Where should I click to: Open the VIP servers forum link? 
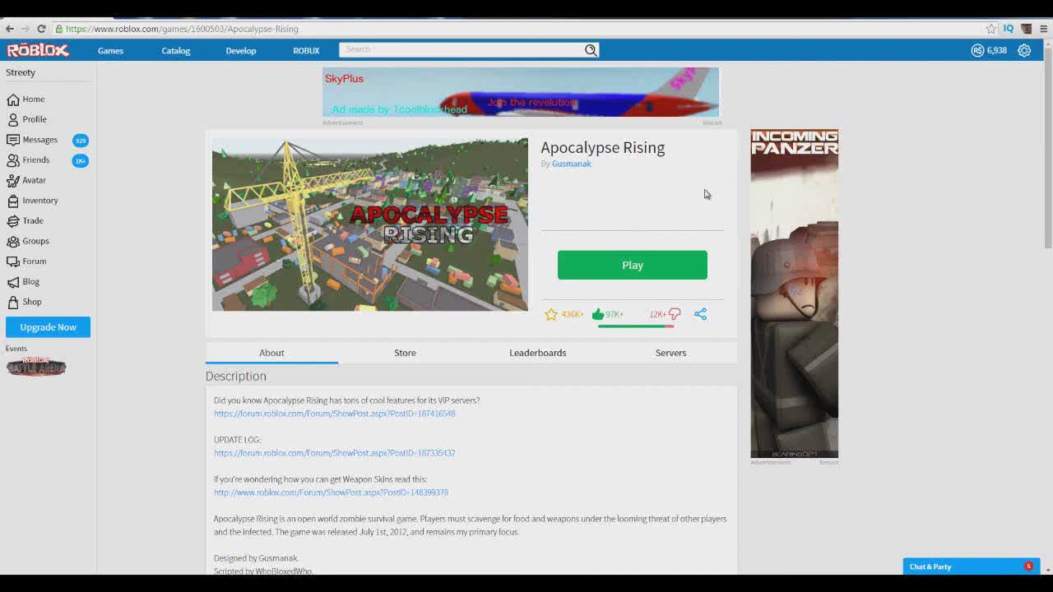coord(334,414)
